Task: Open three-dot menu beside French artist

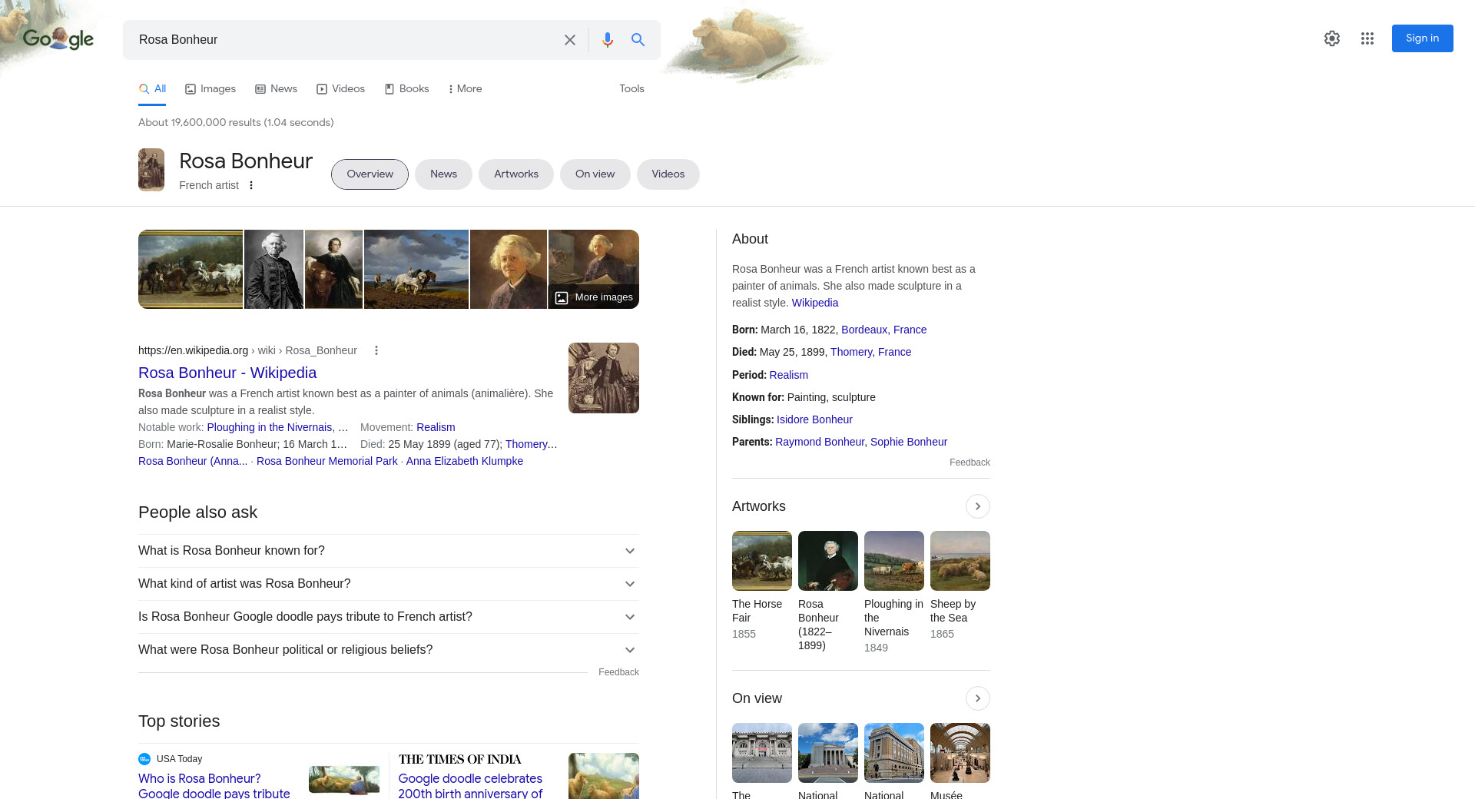Action: click(x=251, y=185)
